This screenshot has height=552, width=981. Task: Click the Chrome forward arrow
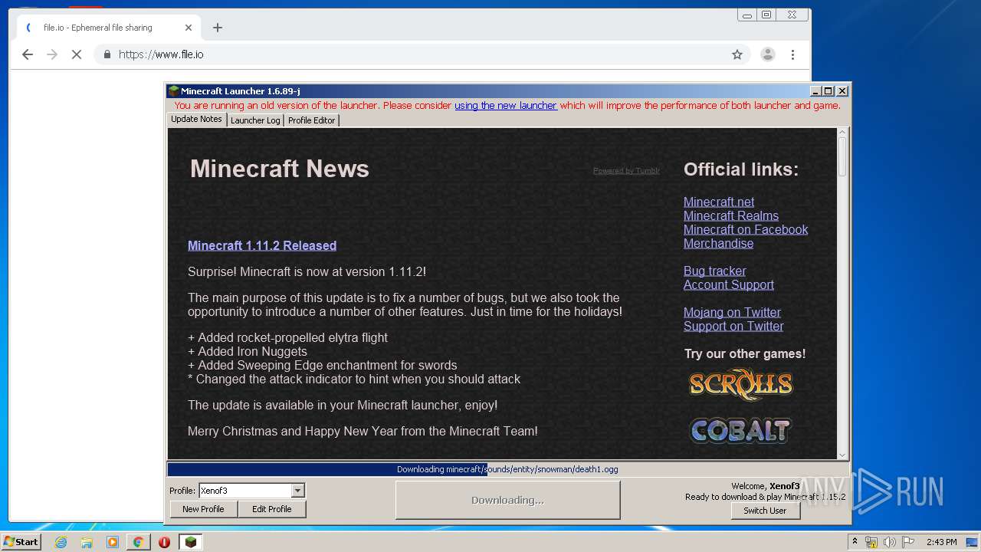coord(52,54)
